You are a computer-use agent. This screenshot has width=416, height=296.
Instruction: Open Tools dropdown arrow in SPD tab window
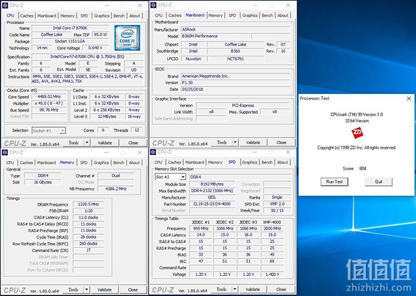[235, 289]
